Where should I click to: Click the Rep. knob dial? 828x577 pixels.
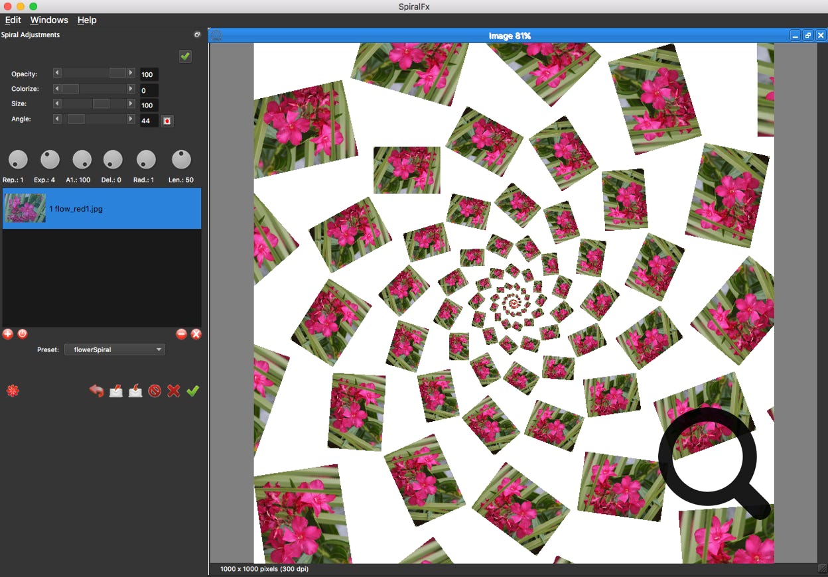point(18,159)
